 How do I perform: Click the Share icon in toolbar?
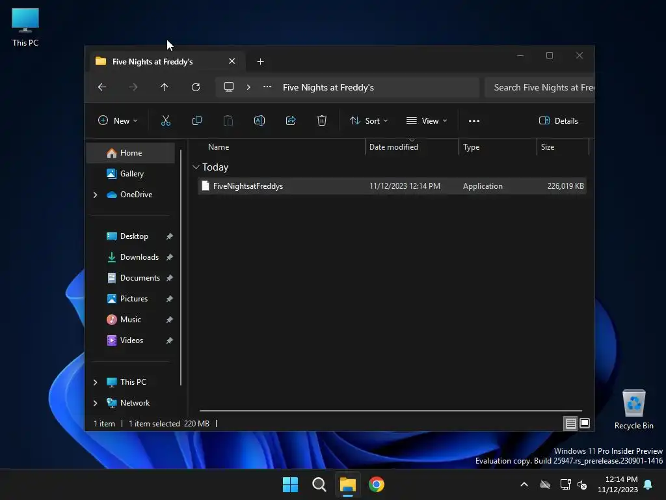pyautogui.click(x=291, y=120)
